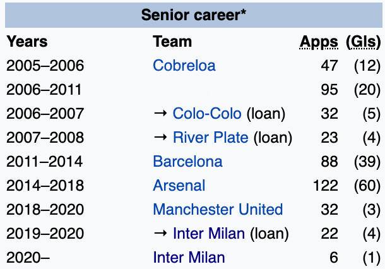Screen dimensions: 385x269
Task: Click the 2005–2006 years cell
Action: 45,66
